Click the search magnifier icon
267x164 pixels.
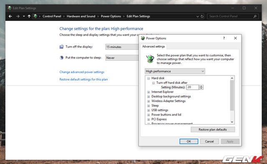[255, 16]
